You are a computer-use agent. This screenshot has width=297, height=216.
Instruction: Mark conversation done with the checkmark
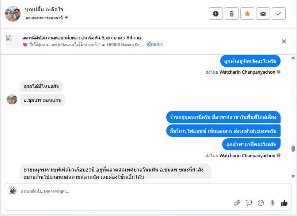point(278,13)
